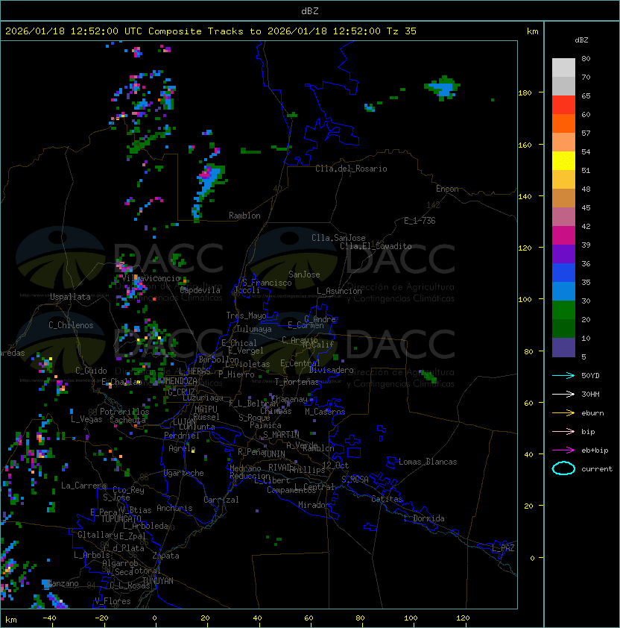Click the 'E_1-736' label on map
Screen dimensions: 620x628
pyautogui.click(x=420, y=221)
